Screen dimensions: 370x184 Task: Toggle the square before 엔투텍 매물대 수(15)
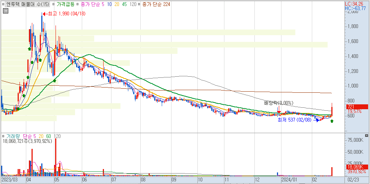(3, 4)
